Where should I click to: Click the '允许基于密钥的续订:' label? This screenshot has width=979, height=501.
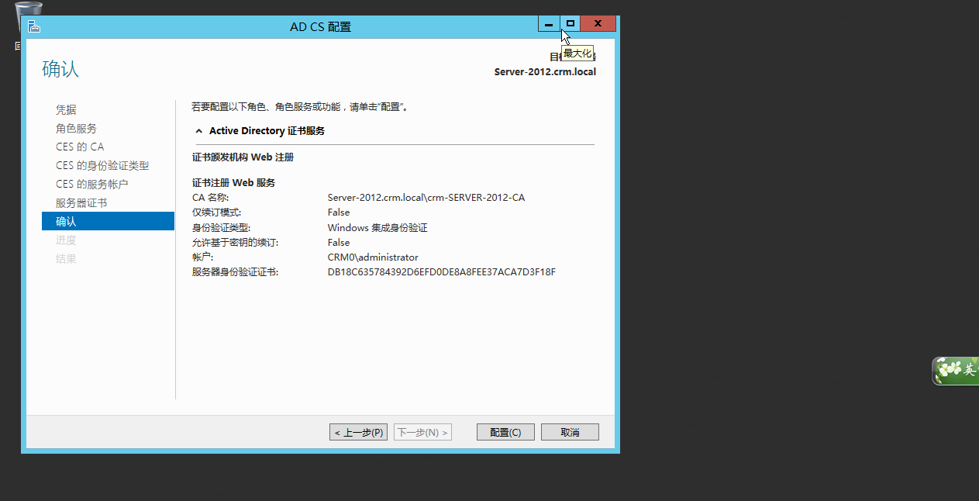coord(234,243)
